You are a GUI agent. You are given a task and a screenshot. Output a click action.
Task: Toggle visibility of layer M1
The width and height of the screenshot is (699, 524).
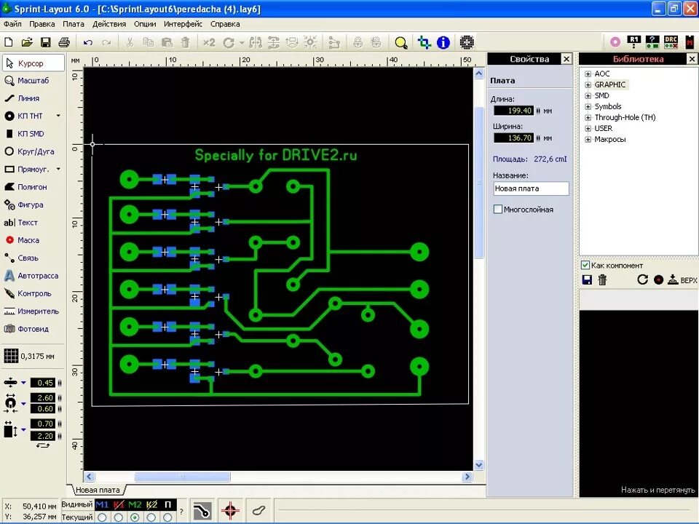[102, 504]
